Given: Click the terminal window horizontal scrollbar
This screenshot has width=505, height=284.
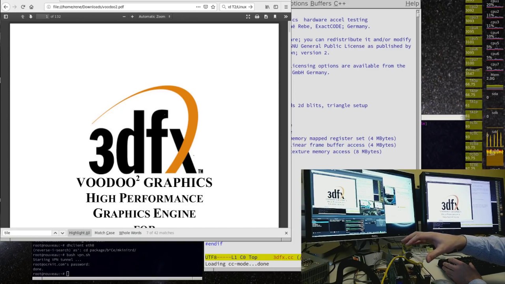Looking at the screenshot, I should (117, 278).
